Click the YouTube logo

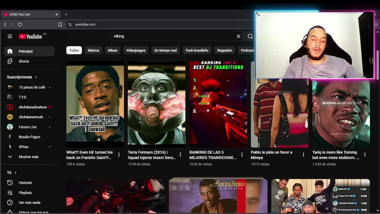point(31,36)
